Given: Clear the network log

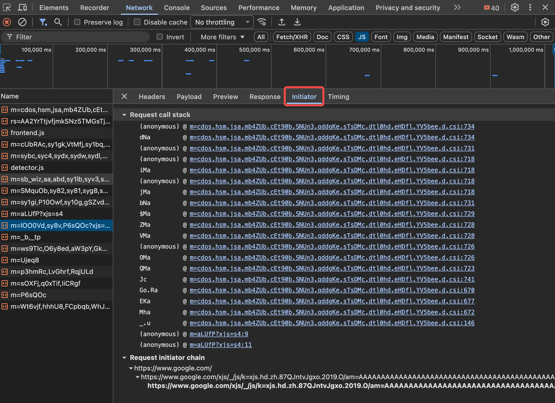Looking at the screenshot, I should pyautogui.click(x=22, y=22).
